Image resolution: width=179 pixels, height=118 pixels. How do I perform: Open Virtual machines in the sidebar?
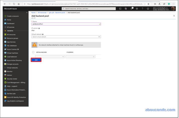(x=12, y=53)
